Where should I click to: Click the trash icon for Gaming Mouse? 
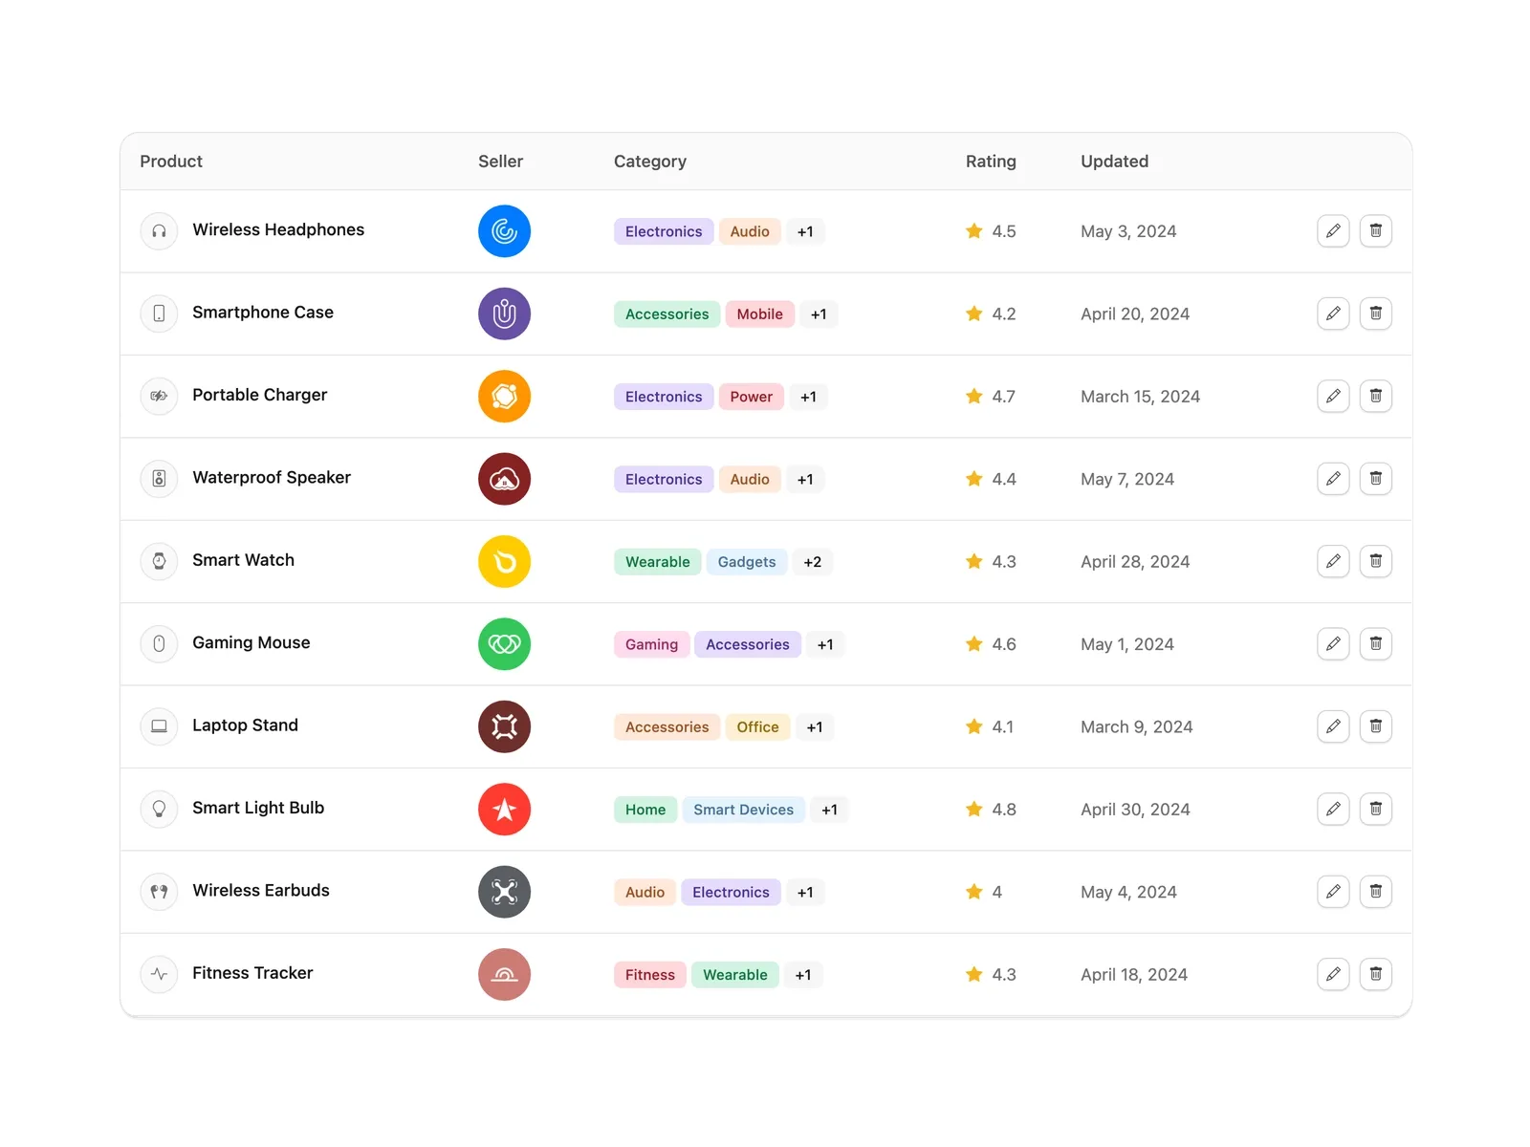click(1375, 643)
